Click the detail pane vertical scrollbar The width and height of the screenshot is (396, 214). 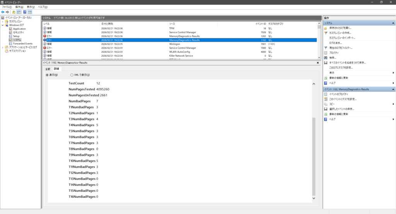point(314,154)
